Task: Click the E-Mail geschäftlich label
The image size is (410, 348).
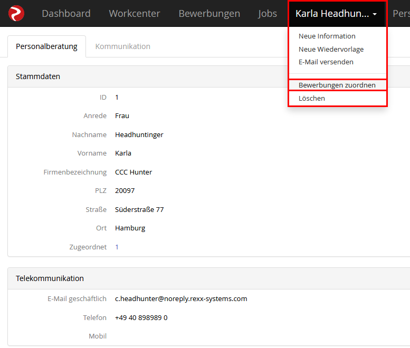Action: (x=77, y=298)
